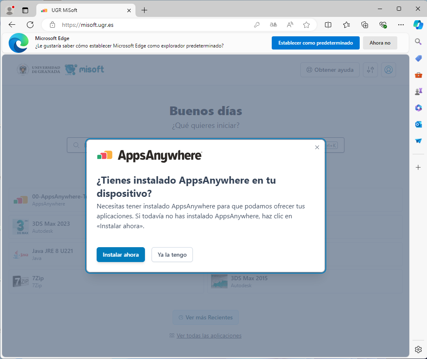Dismiss the Edge prompt with Ahora no
This screenshot has width=427, height=359.
point(380,43)
